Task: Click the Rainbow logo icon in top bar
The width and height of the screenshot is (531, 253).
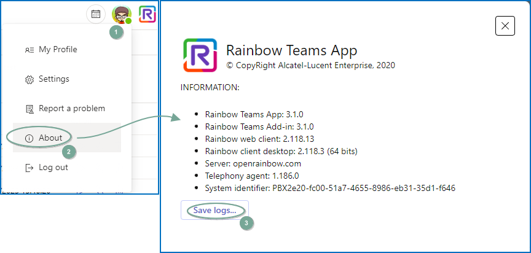Action: click(147, 14)
